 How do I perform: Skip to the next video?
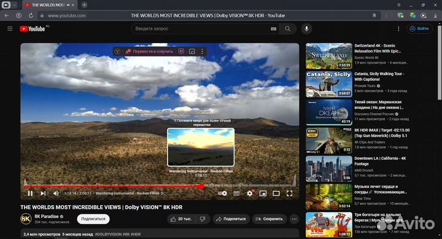[x=43, y=194]
